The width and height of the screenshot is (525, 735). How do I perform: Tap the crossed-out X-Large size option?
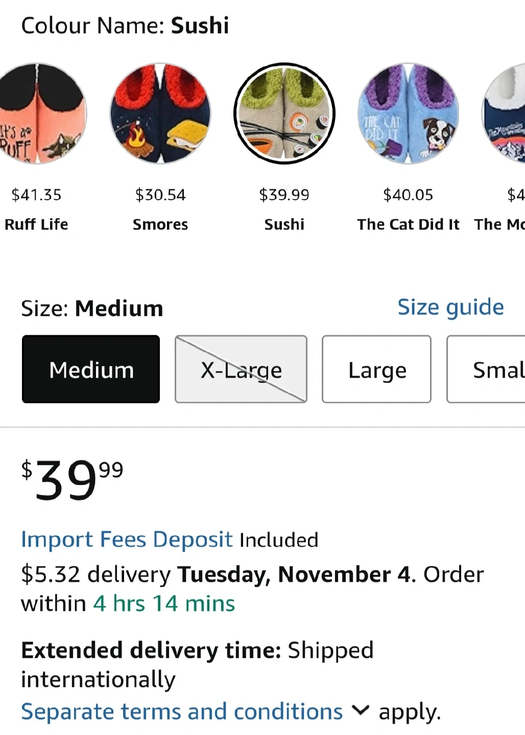(x=241, y=369)
